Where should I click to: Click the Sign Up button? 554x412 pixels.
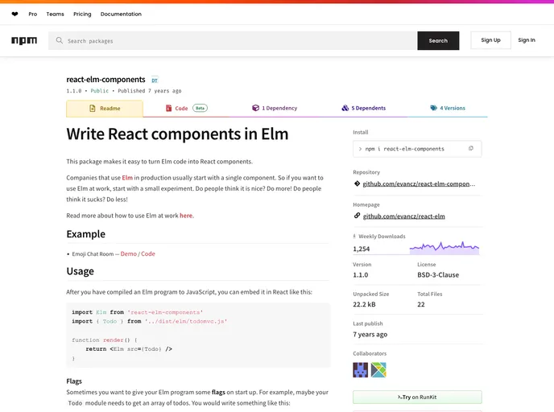point(490,40)
